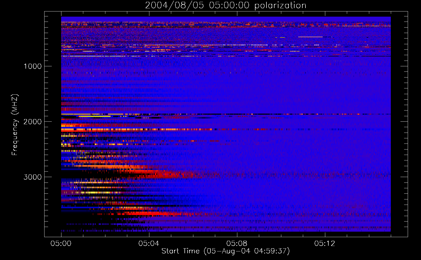Click the 05:08 time axis label

click(x=237, y=244)
